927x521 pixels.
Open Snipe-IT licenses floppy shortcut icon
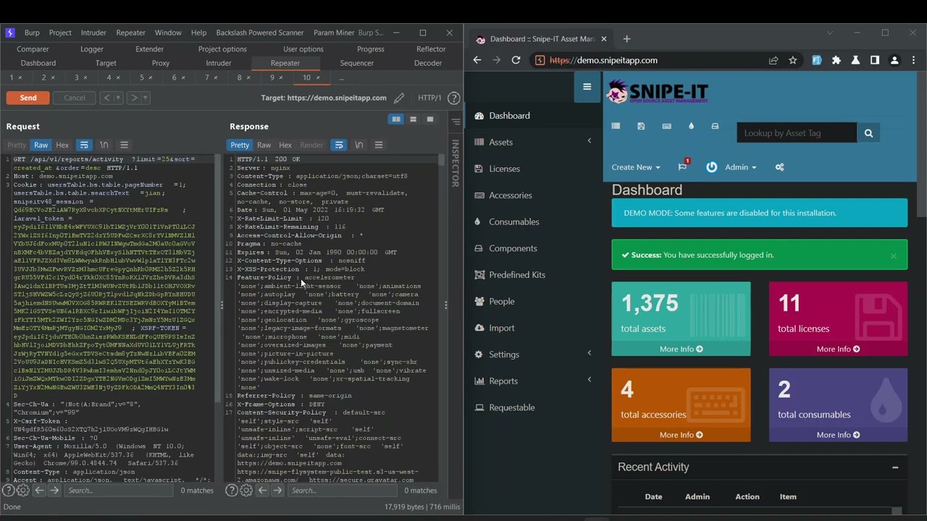point(641,126)
